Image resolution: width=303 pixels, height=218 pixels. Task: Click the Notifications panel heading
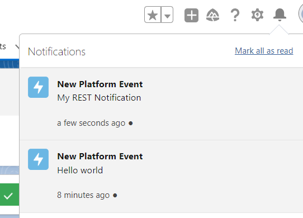click(x=56, y=51)
